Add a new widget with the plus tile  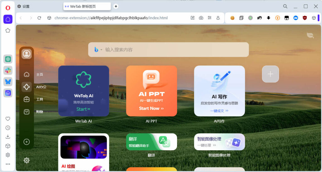(x=270, y=74)
